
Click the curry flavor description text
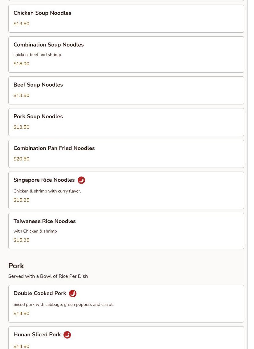47,191
